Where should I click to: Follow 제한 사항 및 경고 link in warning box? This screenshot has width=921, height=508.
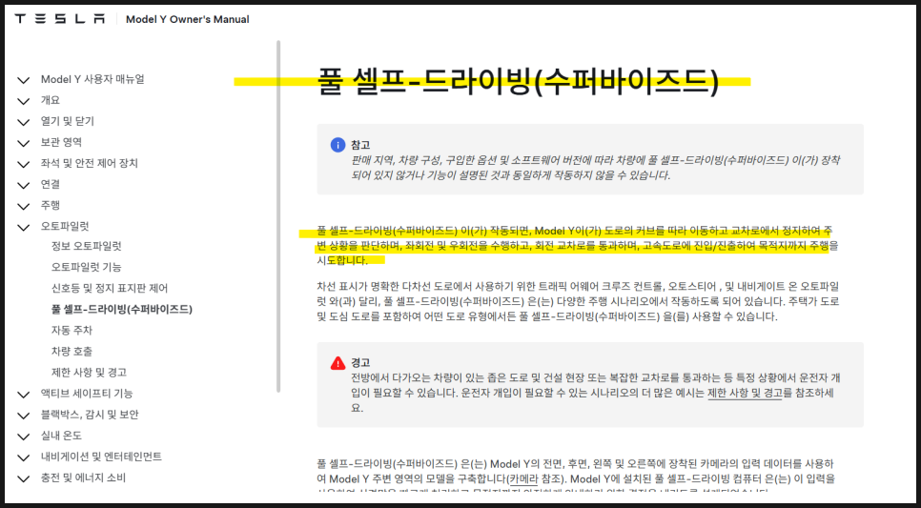tap(745, 393)
